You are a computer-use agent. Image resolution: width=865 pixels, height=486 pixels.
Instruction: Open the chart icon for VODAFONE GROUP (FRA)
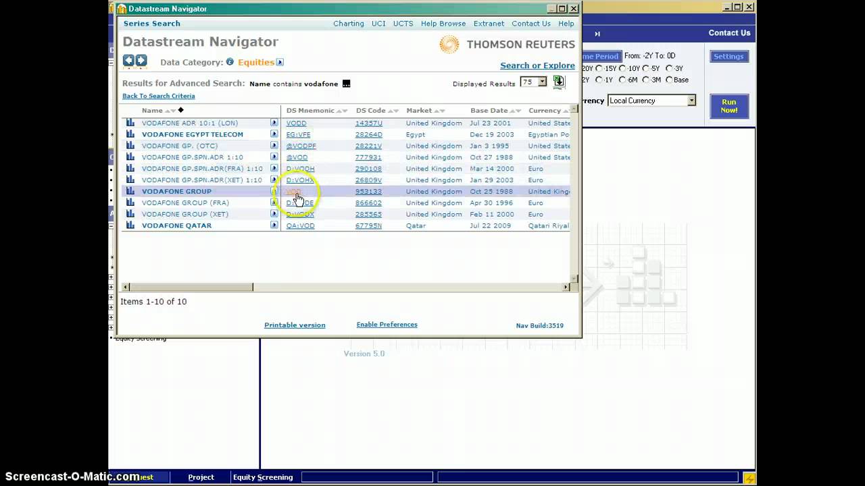click(130, 202)
